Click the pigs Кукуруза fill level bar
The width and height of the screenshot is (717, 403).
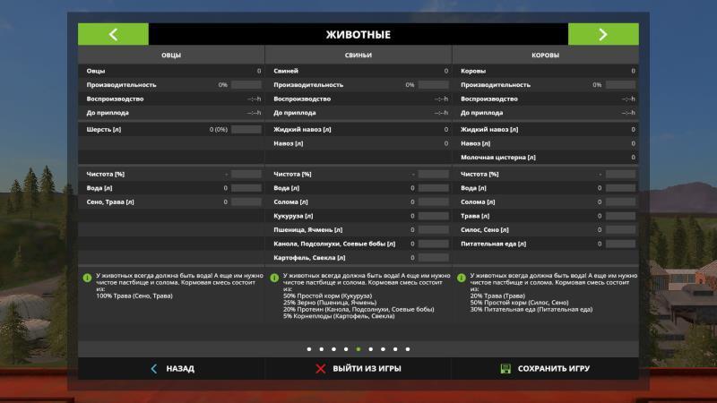click(433, 216)
